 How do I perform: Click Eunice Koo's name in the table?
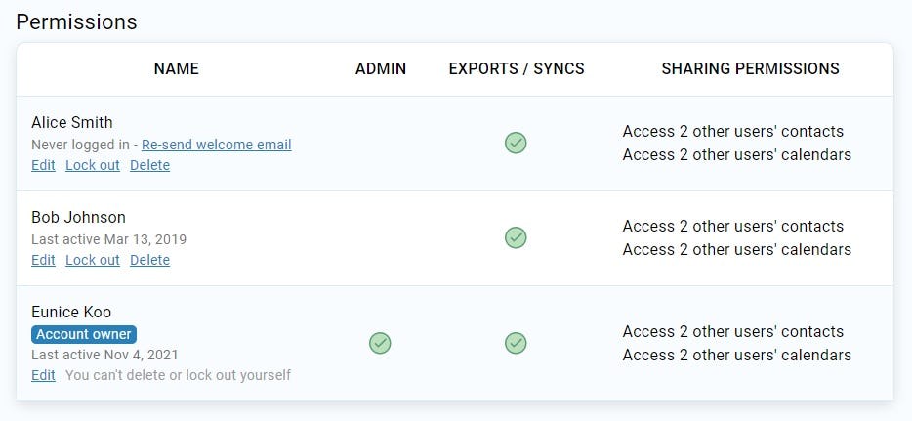coord(71,313)
